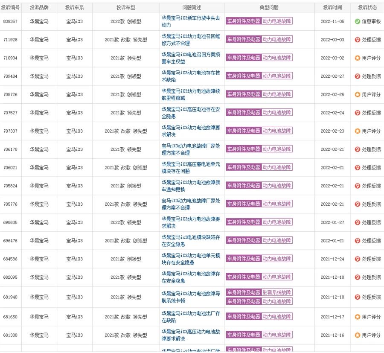Open complaint '华晨宝马iX3动力电池单元模块存在安全隐患'

click(191, 259)
